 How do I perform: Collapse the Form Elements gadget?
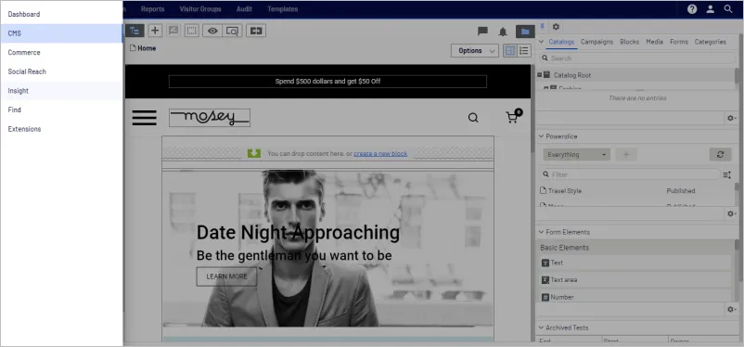click(541, 232)
